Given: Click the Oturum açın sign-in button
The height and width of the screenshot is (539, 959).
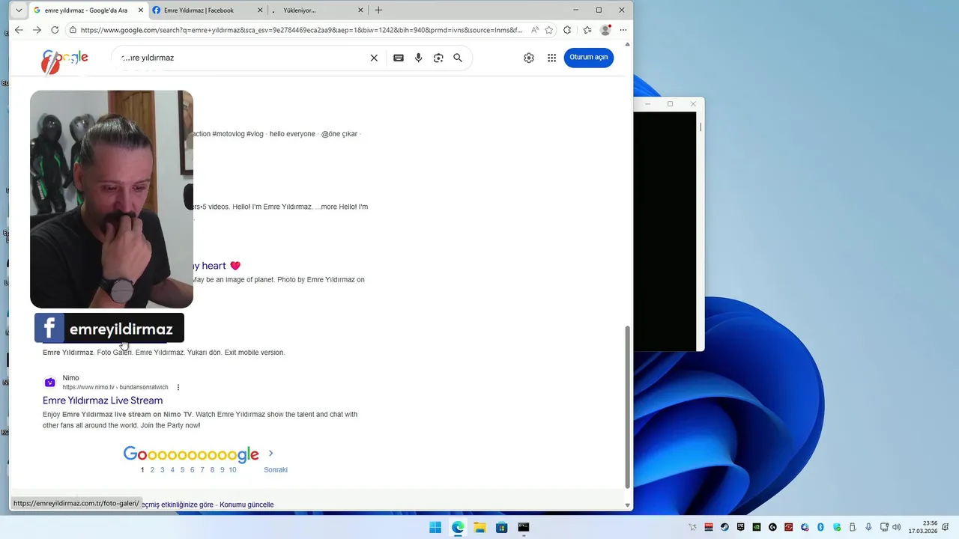Looking at the screenshot, I should (588, 58).
